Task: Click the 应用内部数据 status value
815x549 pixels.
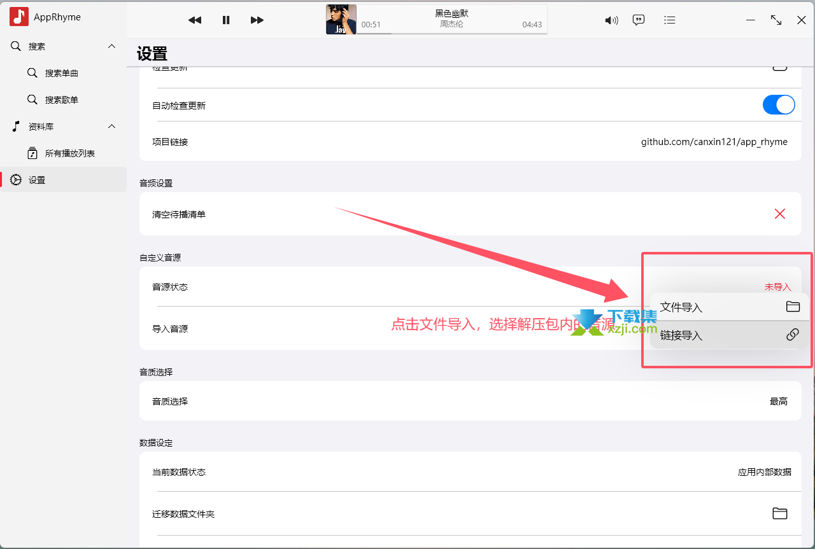Action: pyautogui.click(x=765, y=472)
